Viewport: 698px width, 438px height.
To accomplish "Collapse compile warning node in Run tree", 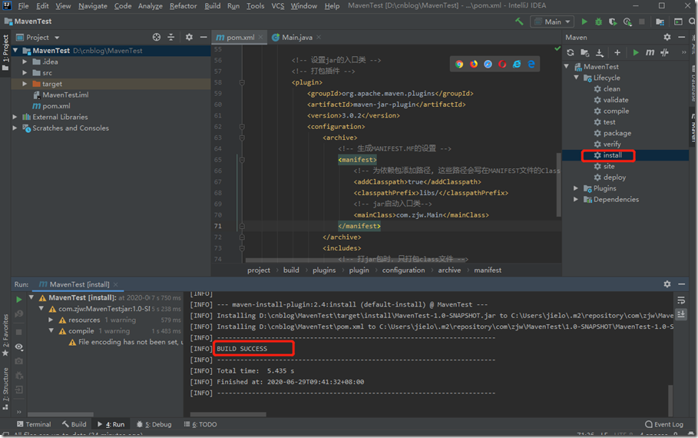I will click(x=51, y=330).
